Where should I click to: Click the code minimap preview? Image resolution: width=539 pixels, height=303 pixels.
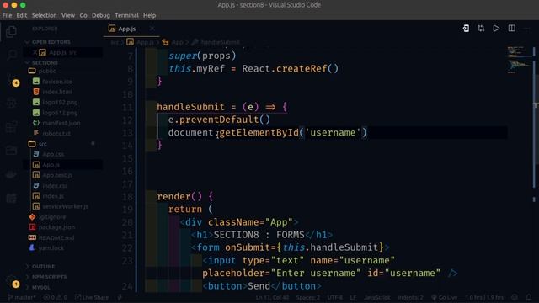pos(520,60)
